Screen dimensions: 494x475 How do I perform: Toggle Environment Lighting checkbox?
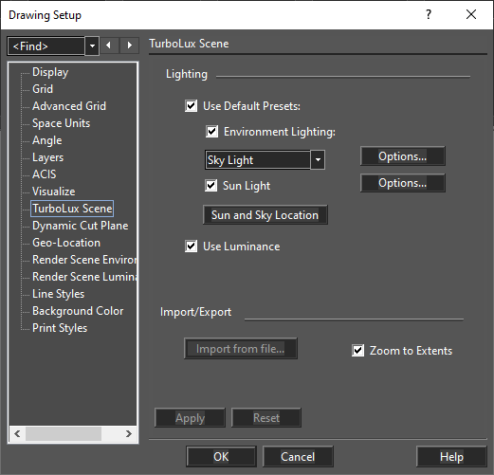click(212, 132)
